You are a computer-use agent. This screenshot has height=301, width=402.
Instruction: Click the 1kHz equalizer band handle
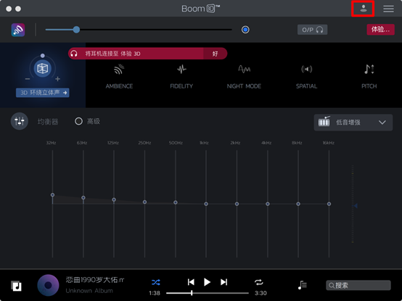point(206,204)
